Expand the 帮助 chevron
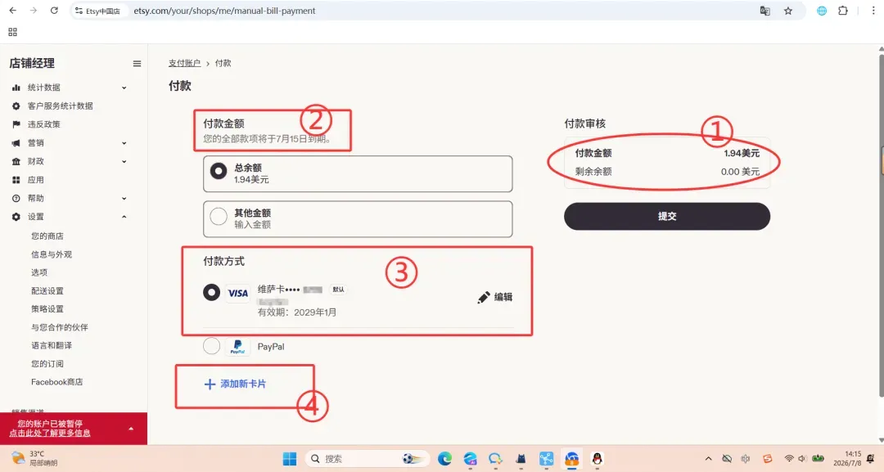 [x=124, y=198]
